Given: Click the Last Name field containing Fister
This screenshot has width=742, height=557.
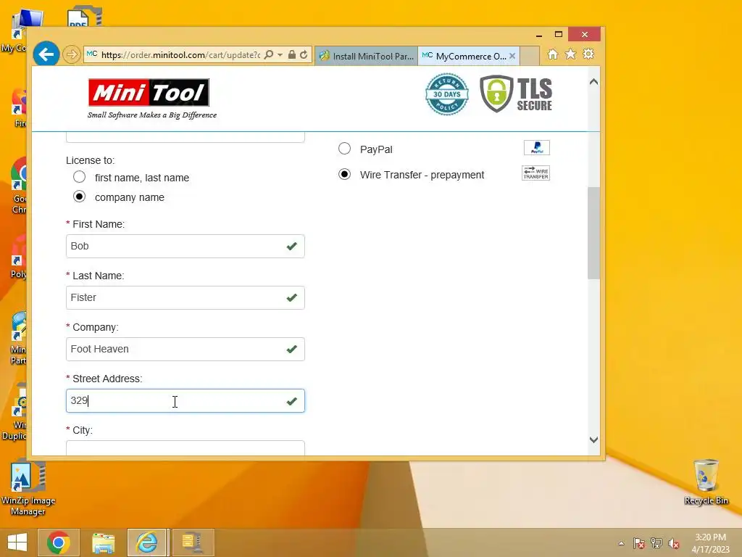Looking at the screenshot, I should (x=185, y=298).
